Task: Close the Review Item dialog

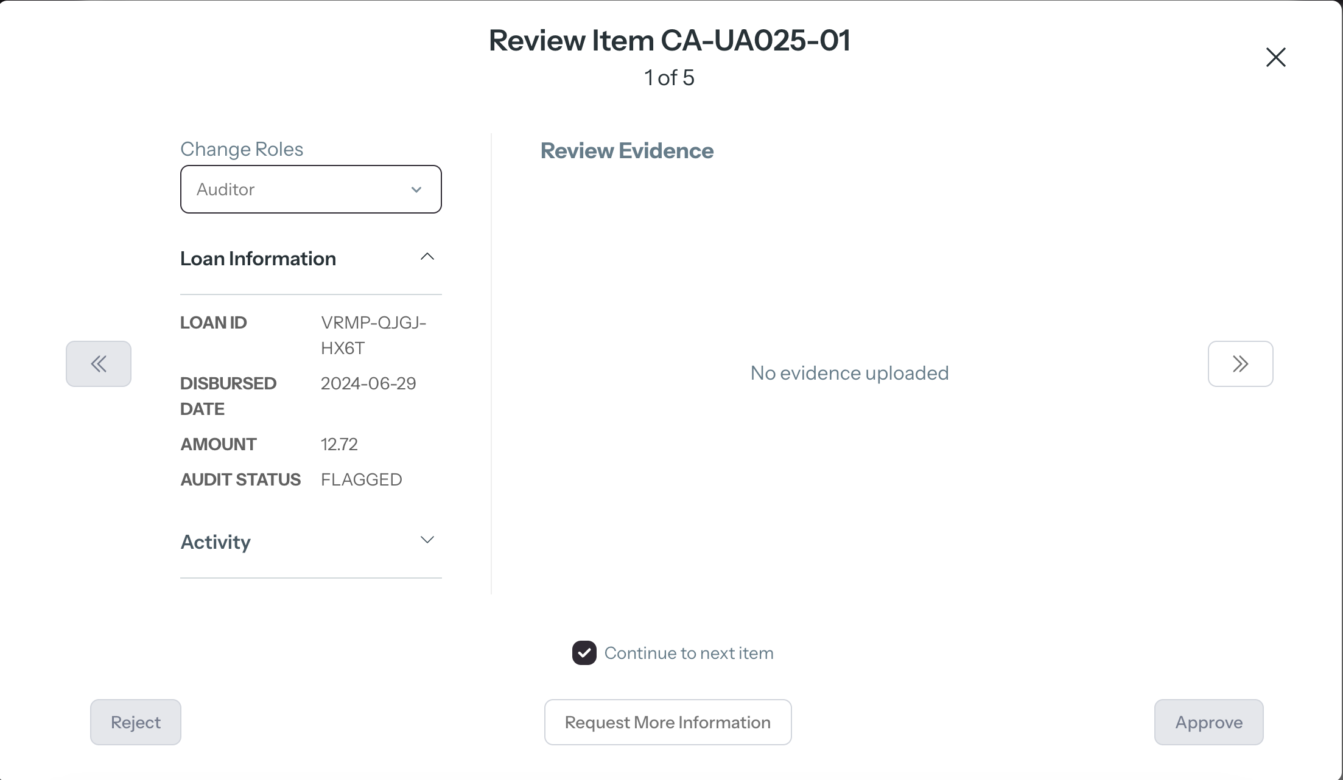Action: tap(1275, 57)
